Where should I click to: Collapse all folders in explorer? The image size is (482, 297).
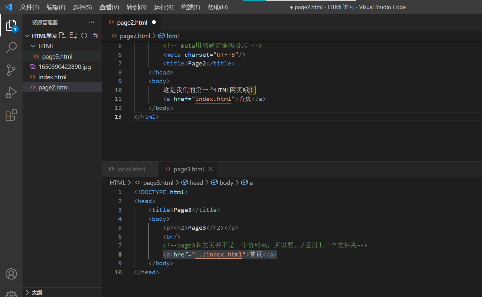pyautogui.click(x=96, y=36)
